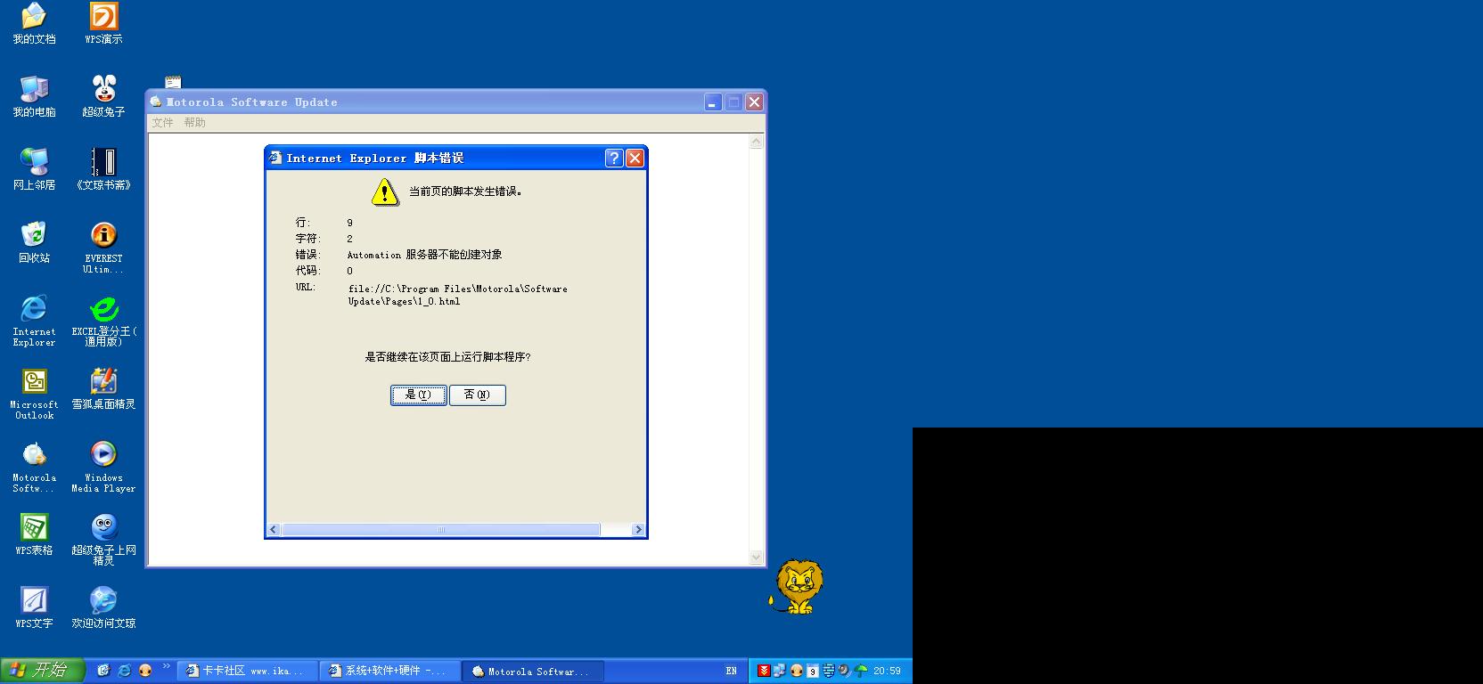Select the 超级兔子上网精灵 desktop icon
The height and width of the screenshot is (684, 1483).
click(x=103, y=541)
